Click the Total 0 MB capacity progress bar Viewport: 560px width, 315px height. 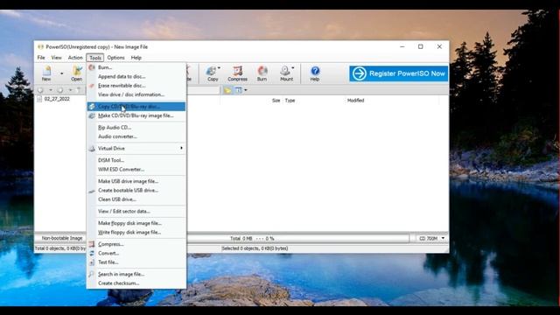click(x=298, y=238)
